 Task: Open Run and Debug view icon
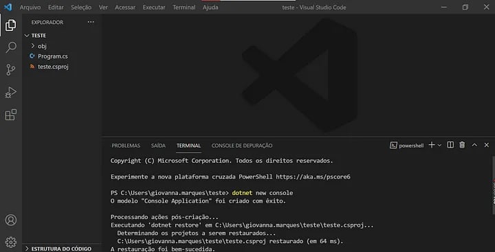[x=11, y=93]
